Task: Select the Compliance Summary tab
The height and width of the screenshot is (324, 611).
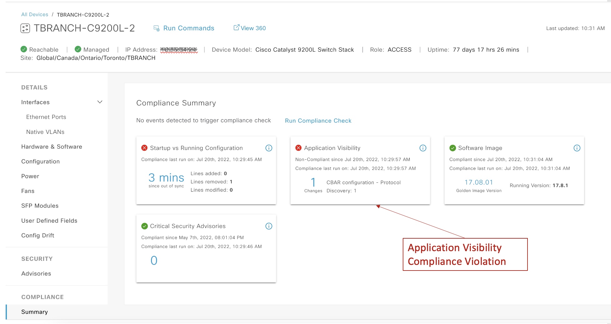Action: [34, 312]
